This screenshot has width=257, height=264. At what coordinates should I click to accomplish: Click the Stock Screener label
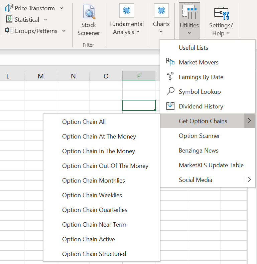point(89,29)
